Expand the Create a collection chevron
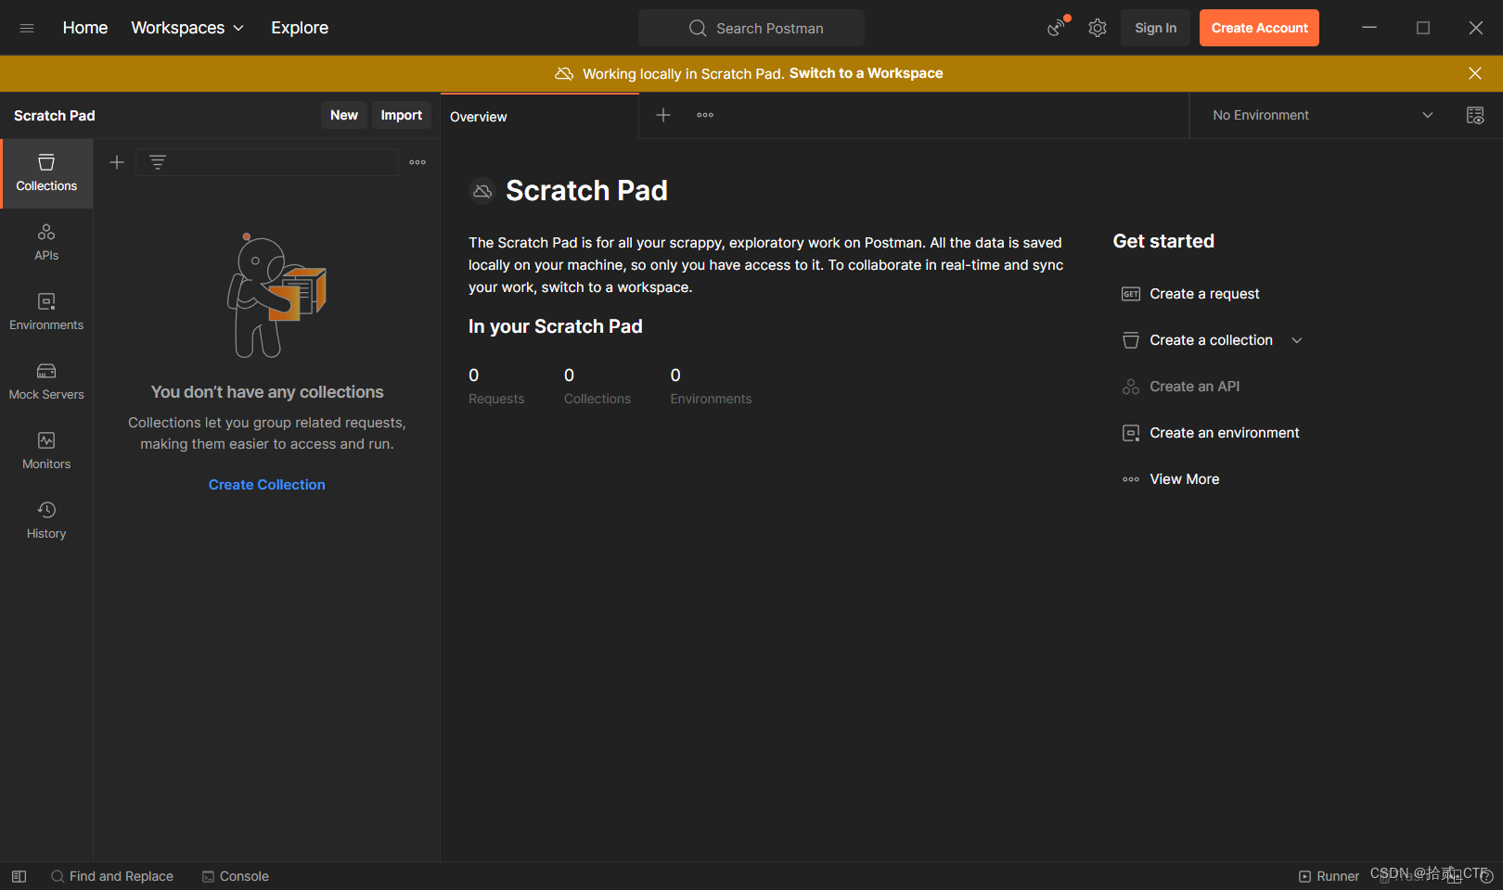This screenshot has height=890, width=1503. [1297, 340]
